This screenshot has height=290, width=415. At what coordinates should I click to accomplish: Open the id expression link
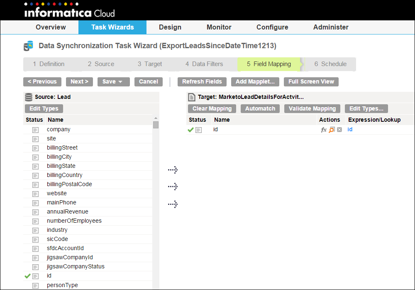tap(350, 129)
